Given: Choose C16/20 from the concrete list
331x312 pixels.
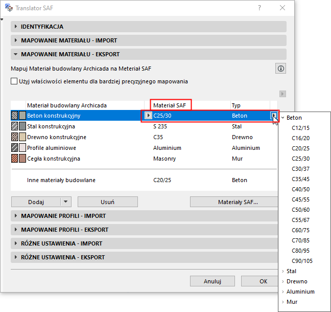Looking at the screenshot, I should point(300,138).
